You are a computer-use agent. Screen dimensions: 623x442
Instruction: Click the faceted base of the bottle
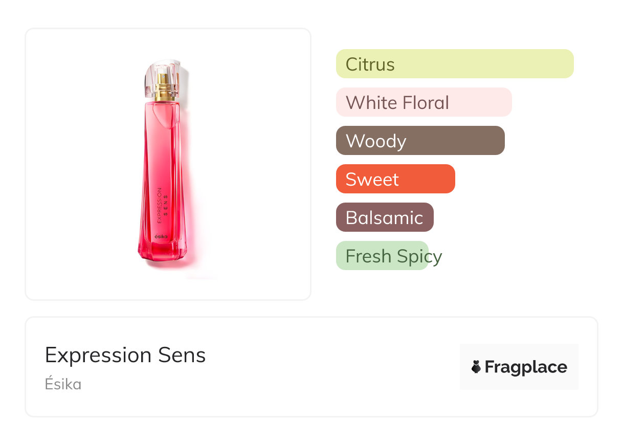(162, 252)
